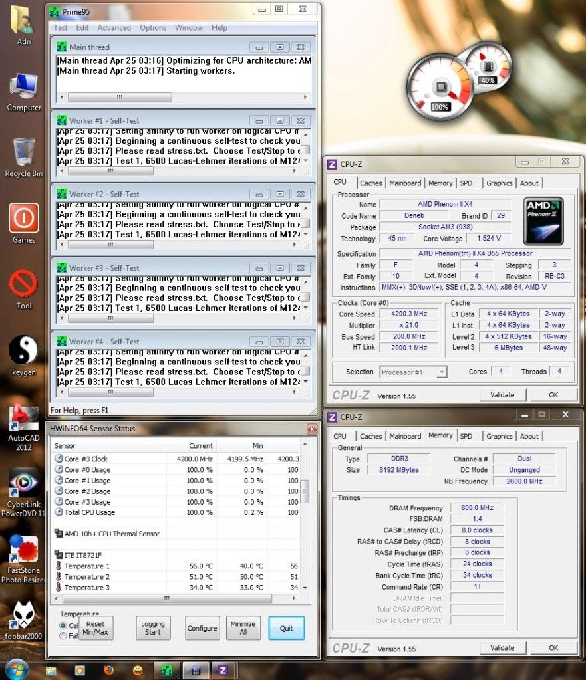Open the Test menu in Prime95

click(x=61, y=27)
